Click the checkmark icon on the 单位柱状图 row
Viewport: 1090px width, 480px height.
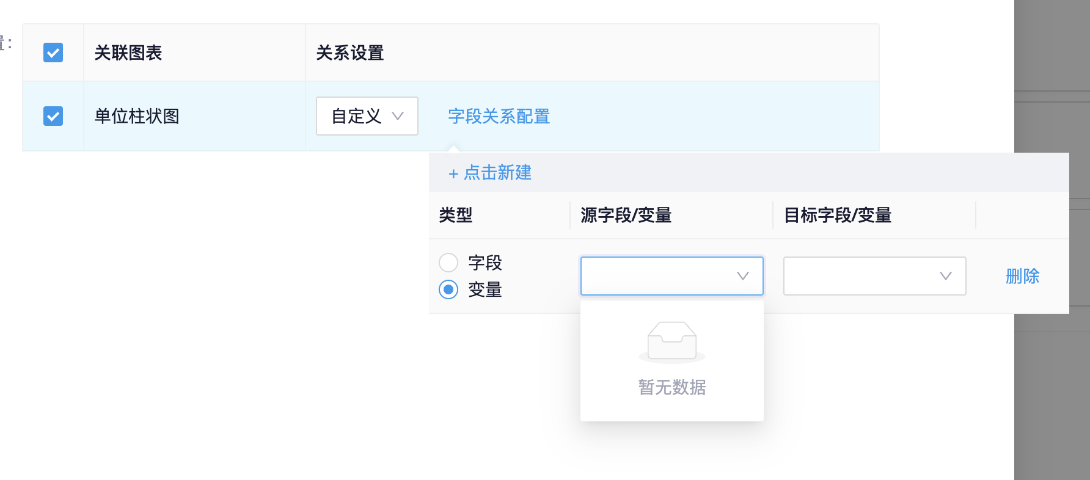53,115
